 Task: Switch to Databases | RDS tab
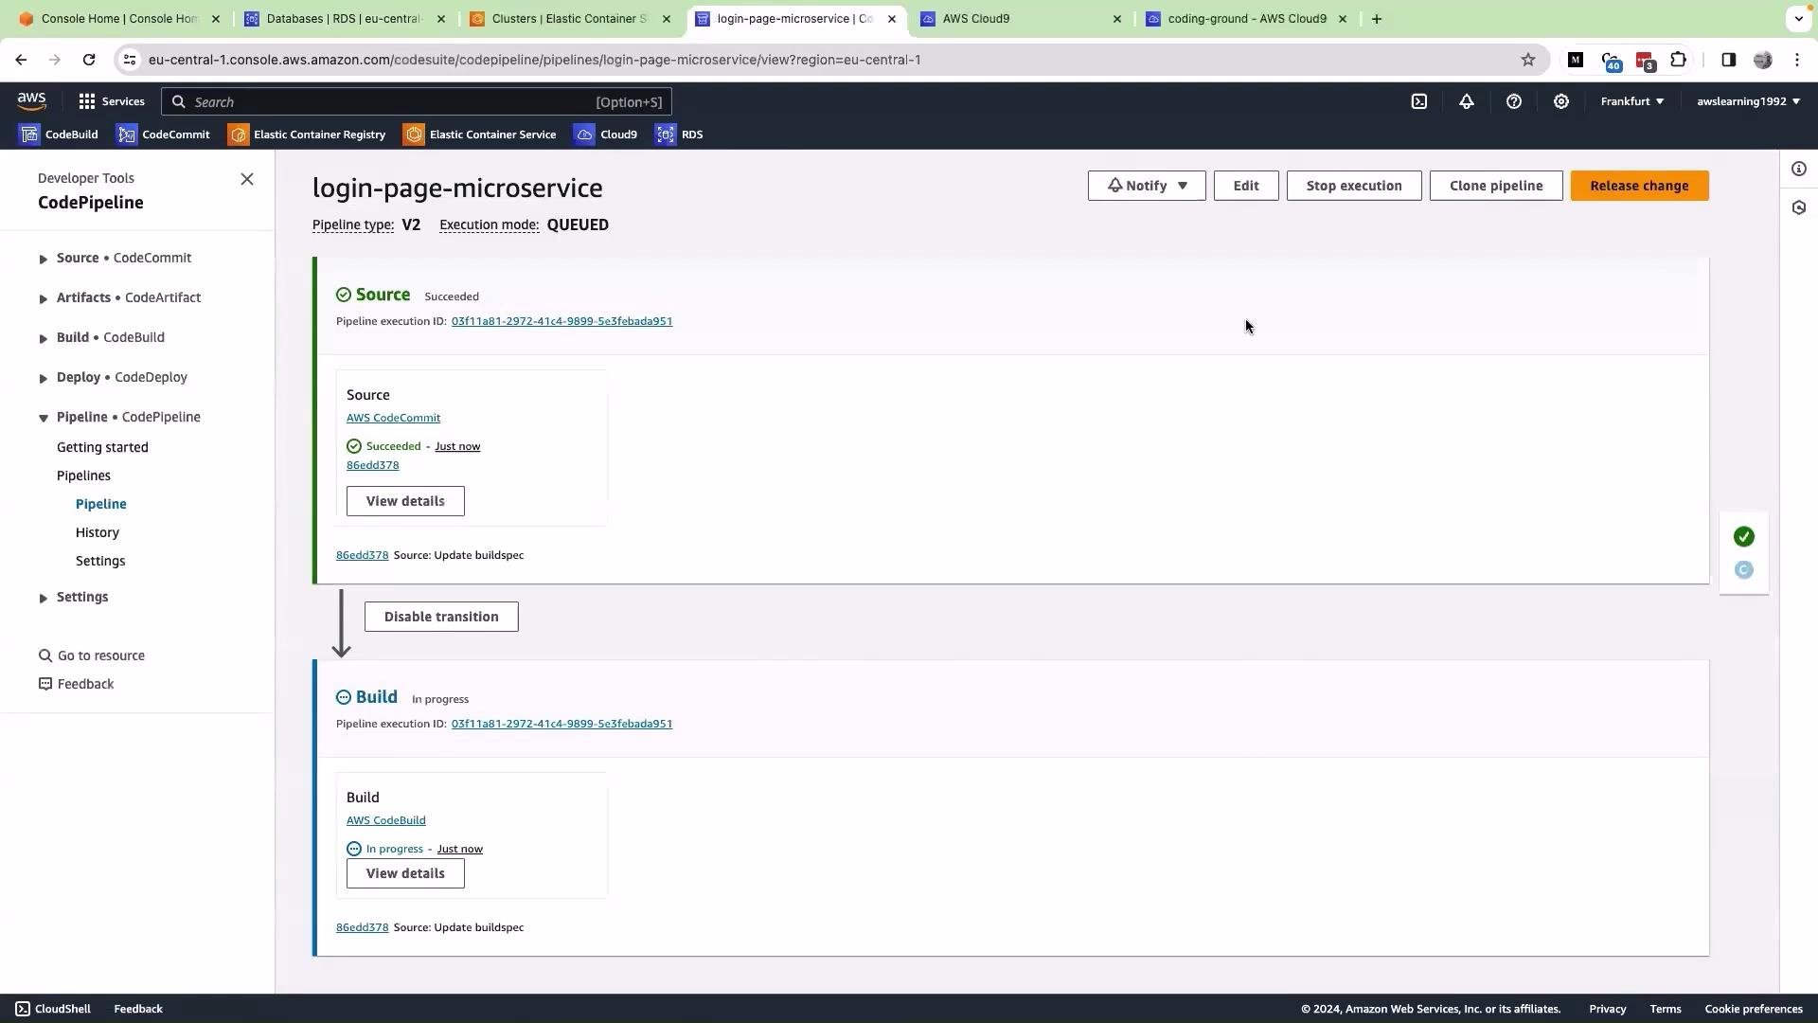click(x=345, y=19)
